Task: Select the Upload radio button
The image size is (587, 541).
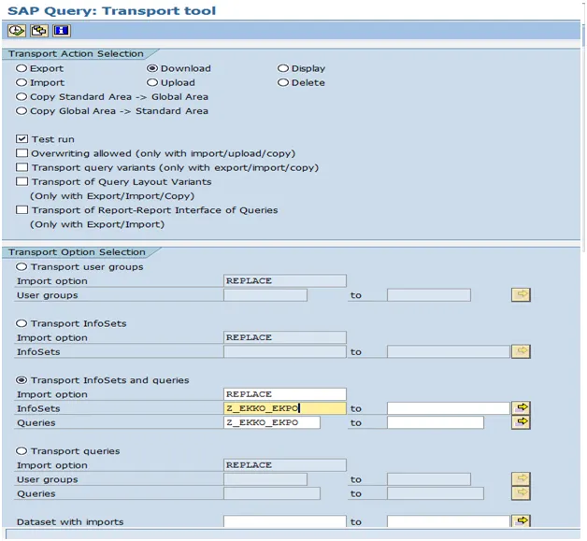Action: point(152,82)
